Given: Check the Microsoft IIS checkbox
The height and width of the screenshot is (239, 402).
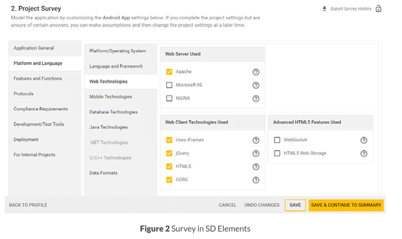Looking at the screenshot, I should tap(169, 85).
